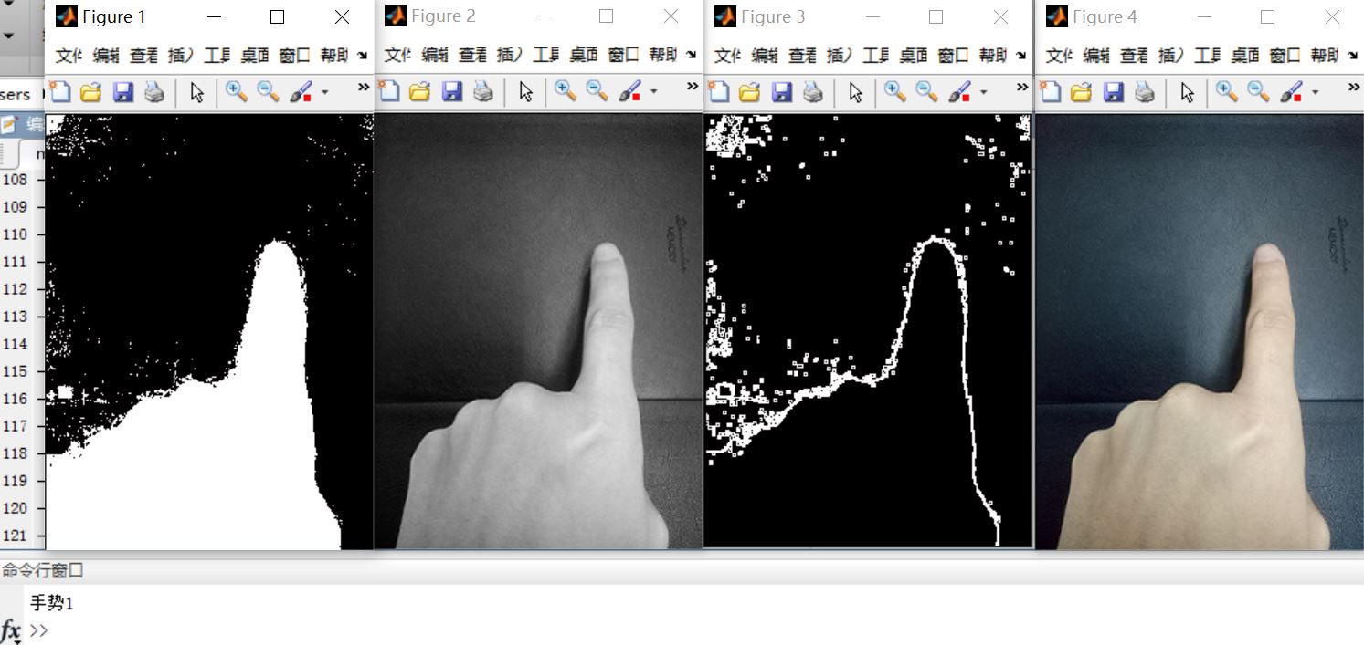1364x645 pixels.
Task: Click the grayscale hand image in Figure 2
Action: click(x=538, y=331)
